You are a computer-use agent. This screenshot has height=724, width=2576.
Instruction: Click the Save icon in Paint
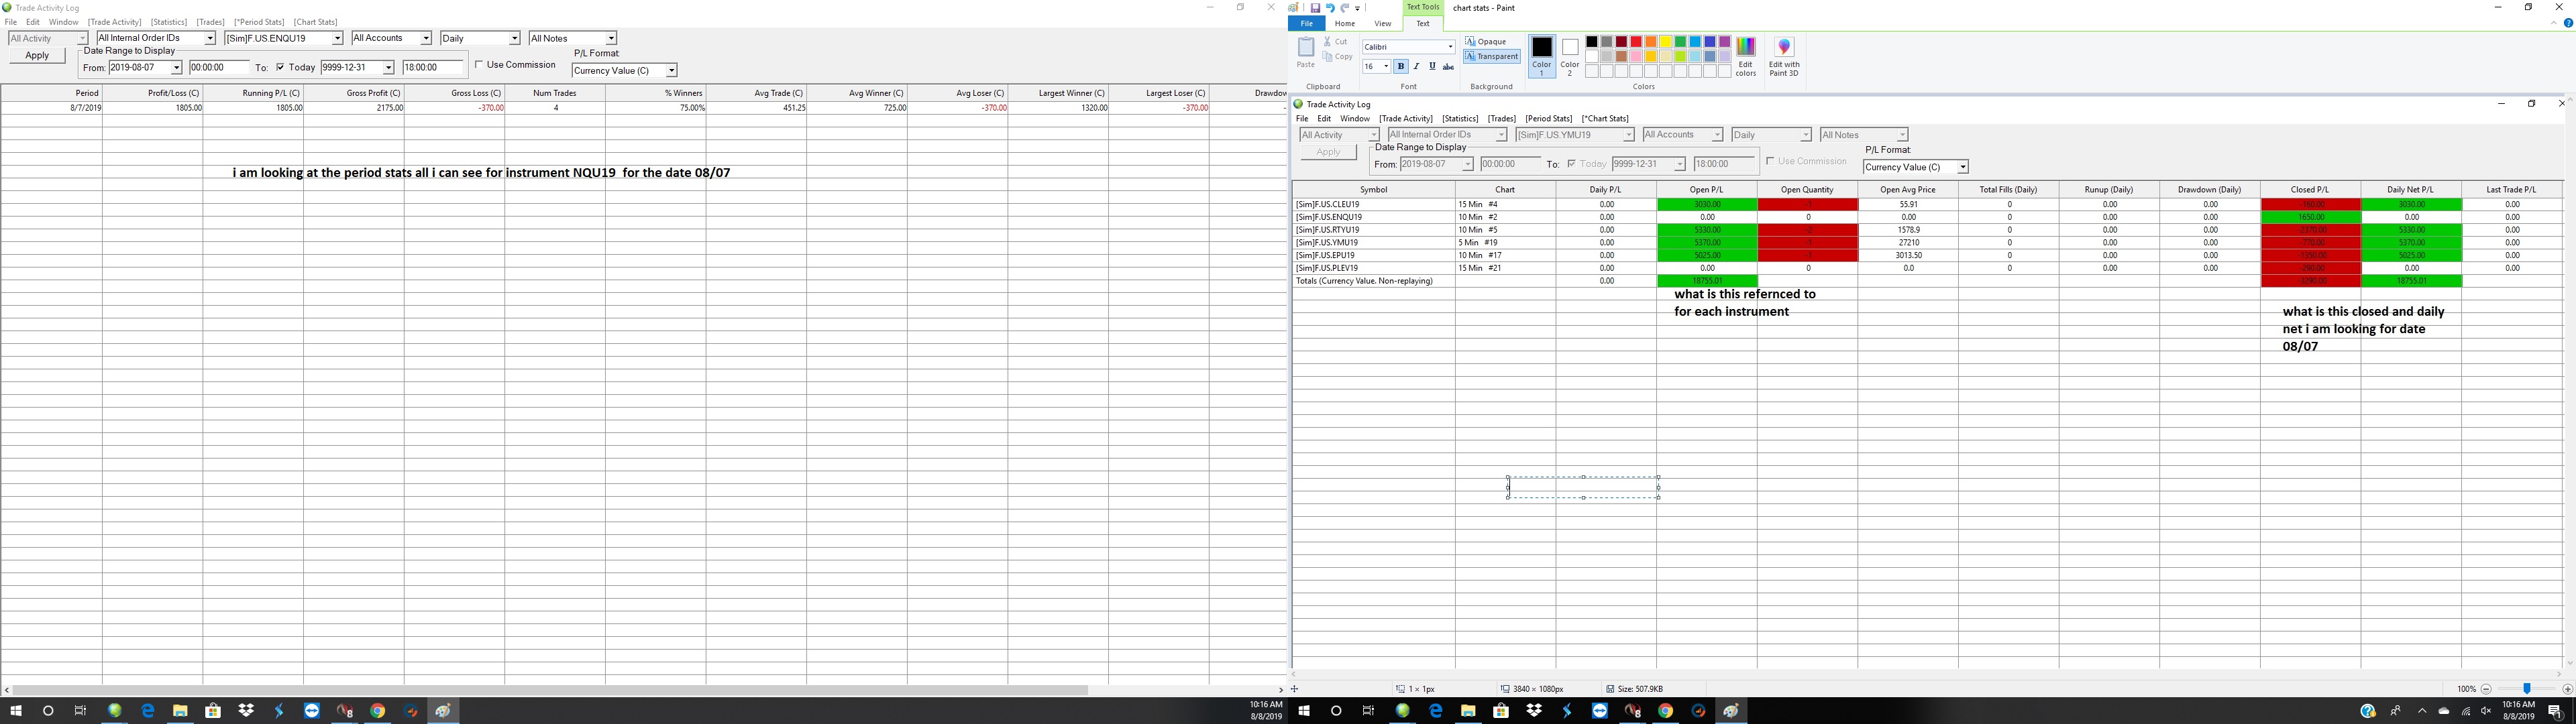pos(1315,8)
